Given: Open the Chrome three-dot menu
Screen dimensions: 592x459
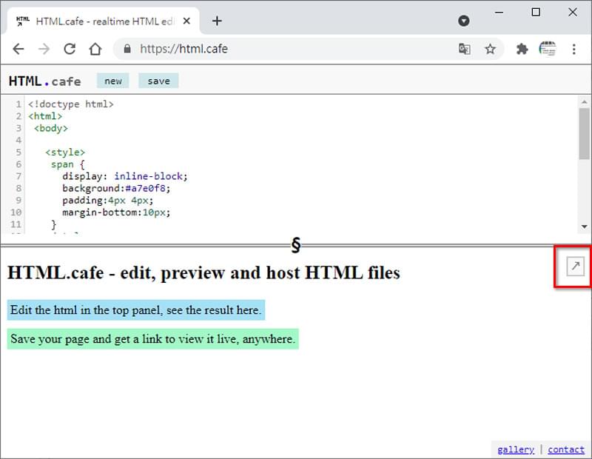Looking at the screenshot, I should click(574, 49).
